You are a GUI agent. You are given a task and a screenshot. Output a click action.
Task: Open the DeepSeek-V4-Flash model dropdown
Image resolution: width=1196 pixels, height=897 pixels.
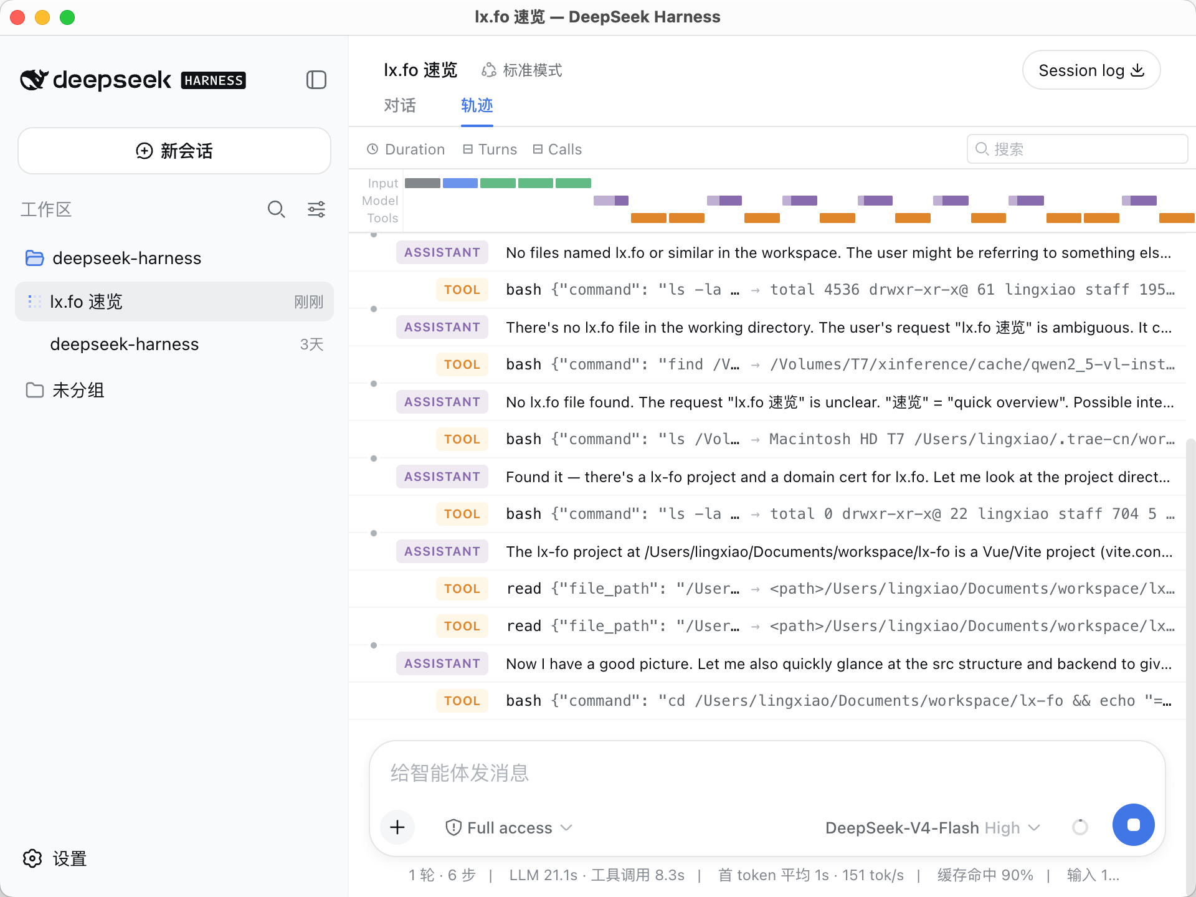tap(933, 827)
